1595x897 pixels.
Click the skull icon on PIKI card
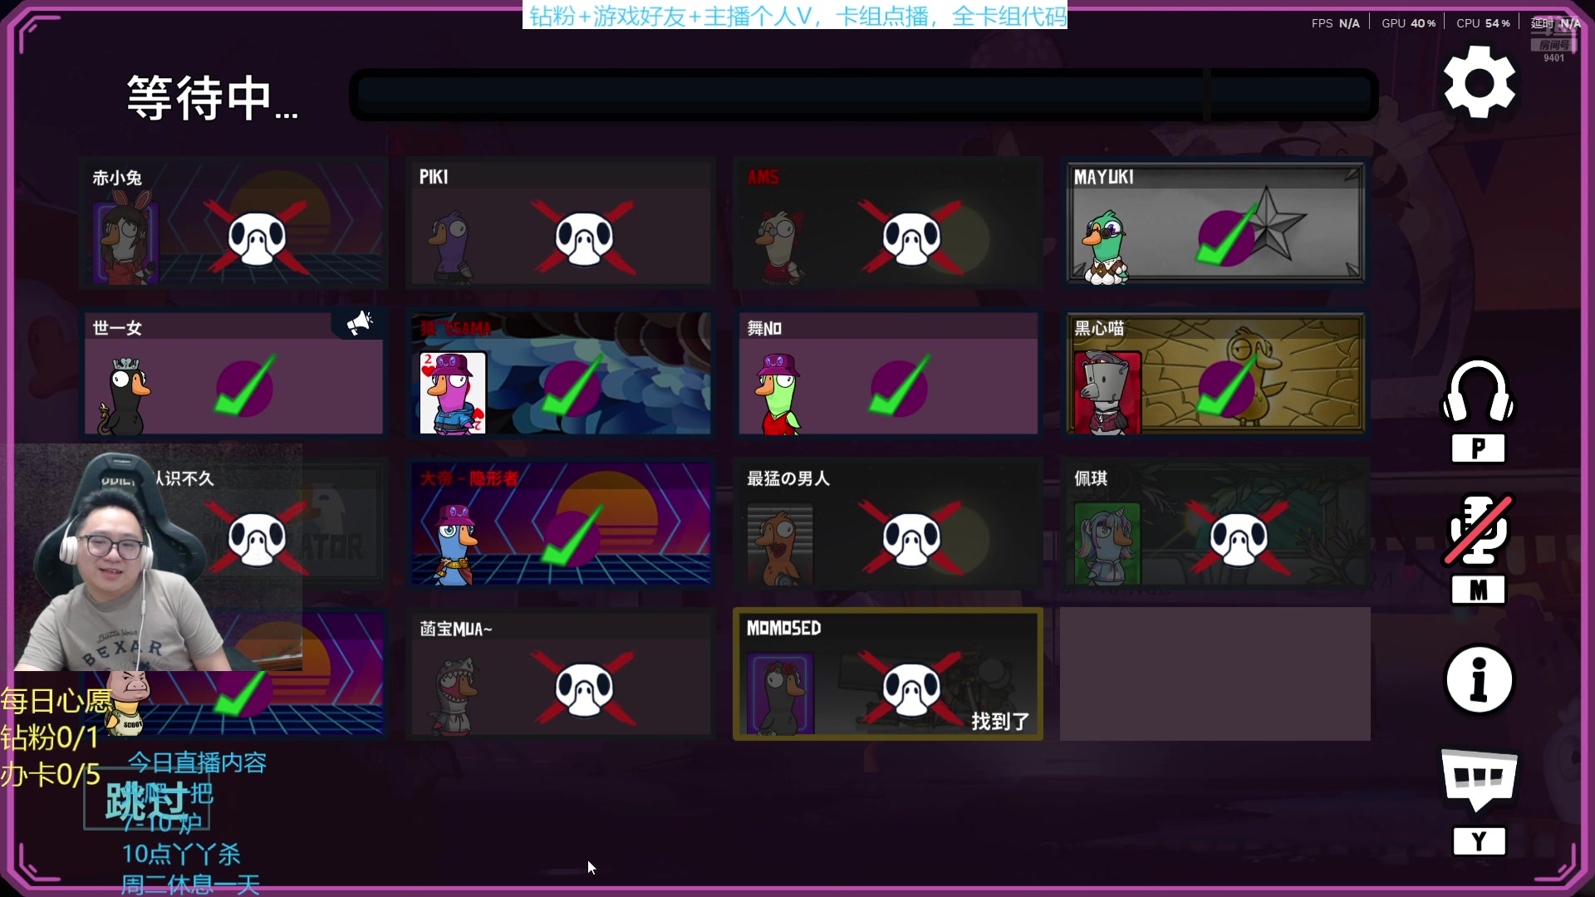(584, 238)
